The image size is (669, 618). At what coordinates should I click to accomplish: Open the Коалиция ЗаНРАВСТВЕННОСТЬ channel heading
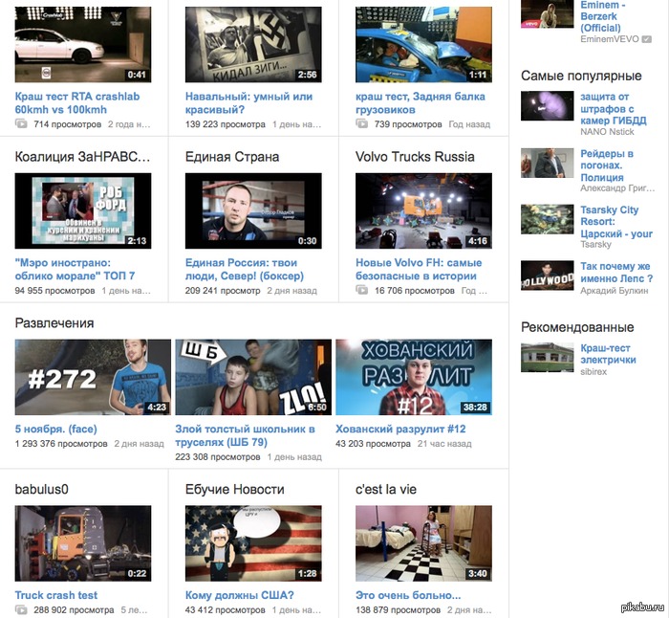pos(82,156)
